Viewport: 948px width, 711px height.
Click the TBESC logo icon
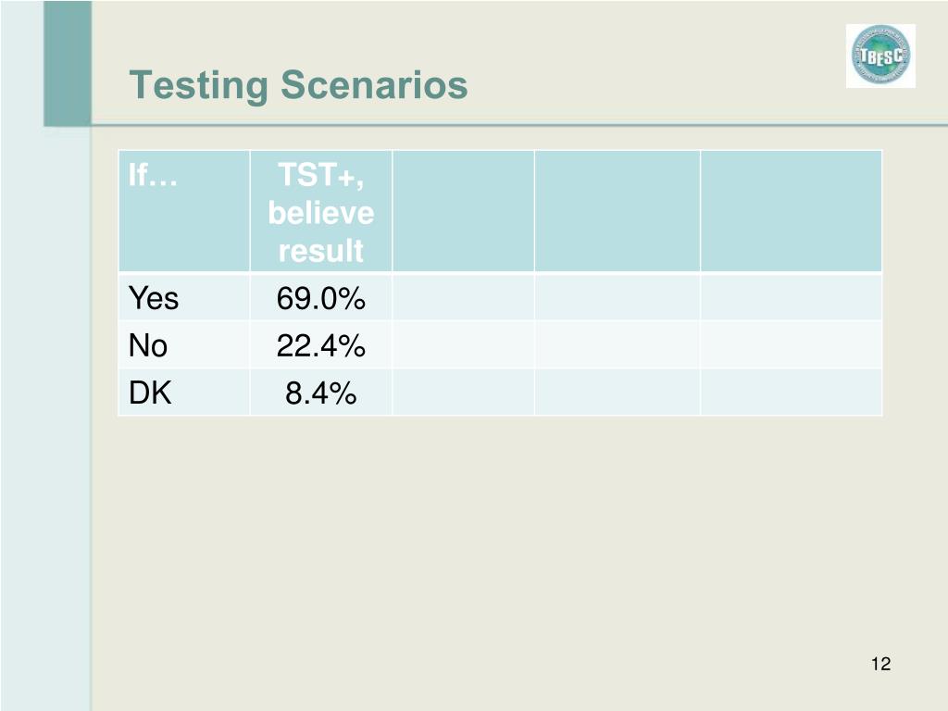point(880,56)
